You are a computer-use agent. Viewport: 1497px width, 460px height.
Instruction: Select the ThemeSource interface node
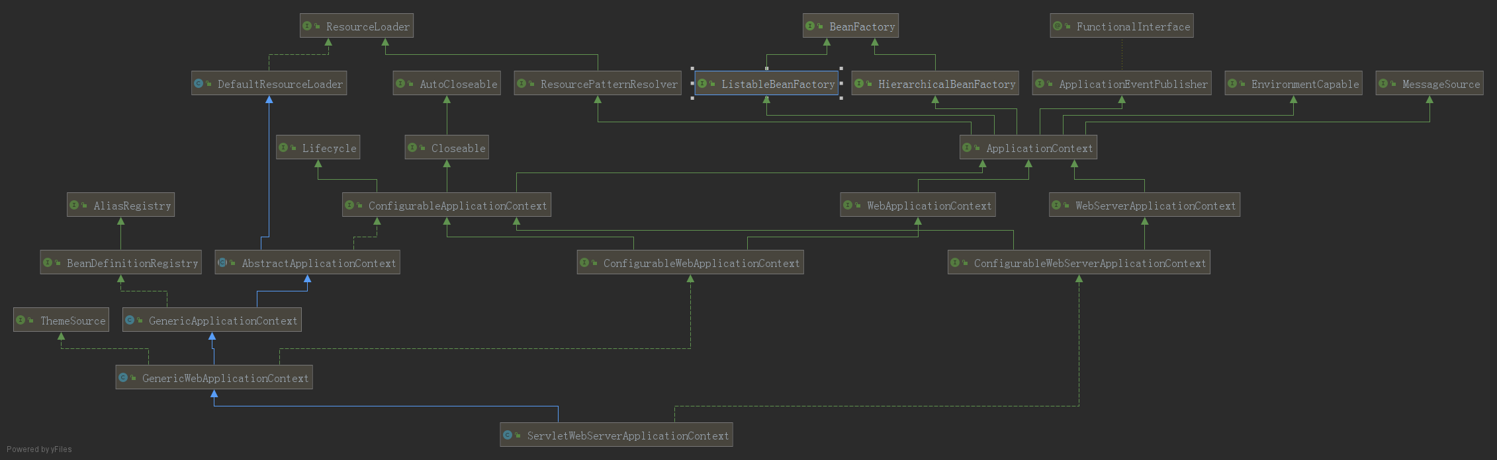61,320
